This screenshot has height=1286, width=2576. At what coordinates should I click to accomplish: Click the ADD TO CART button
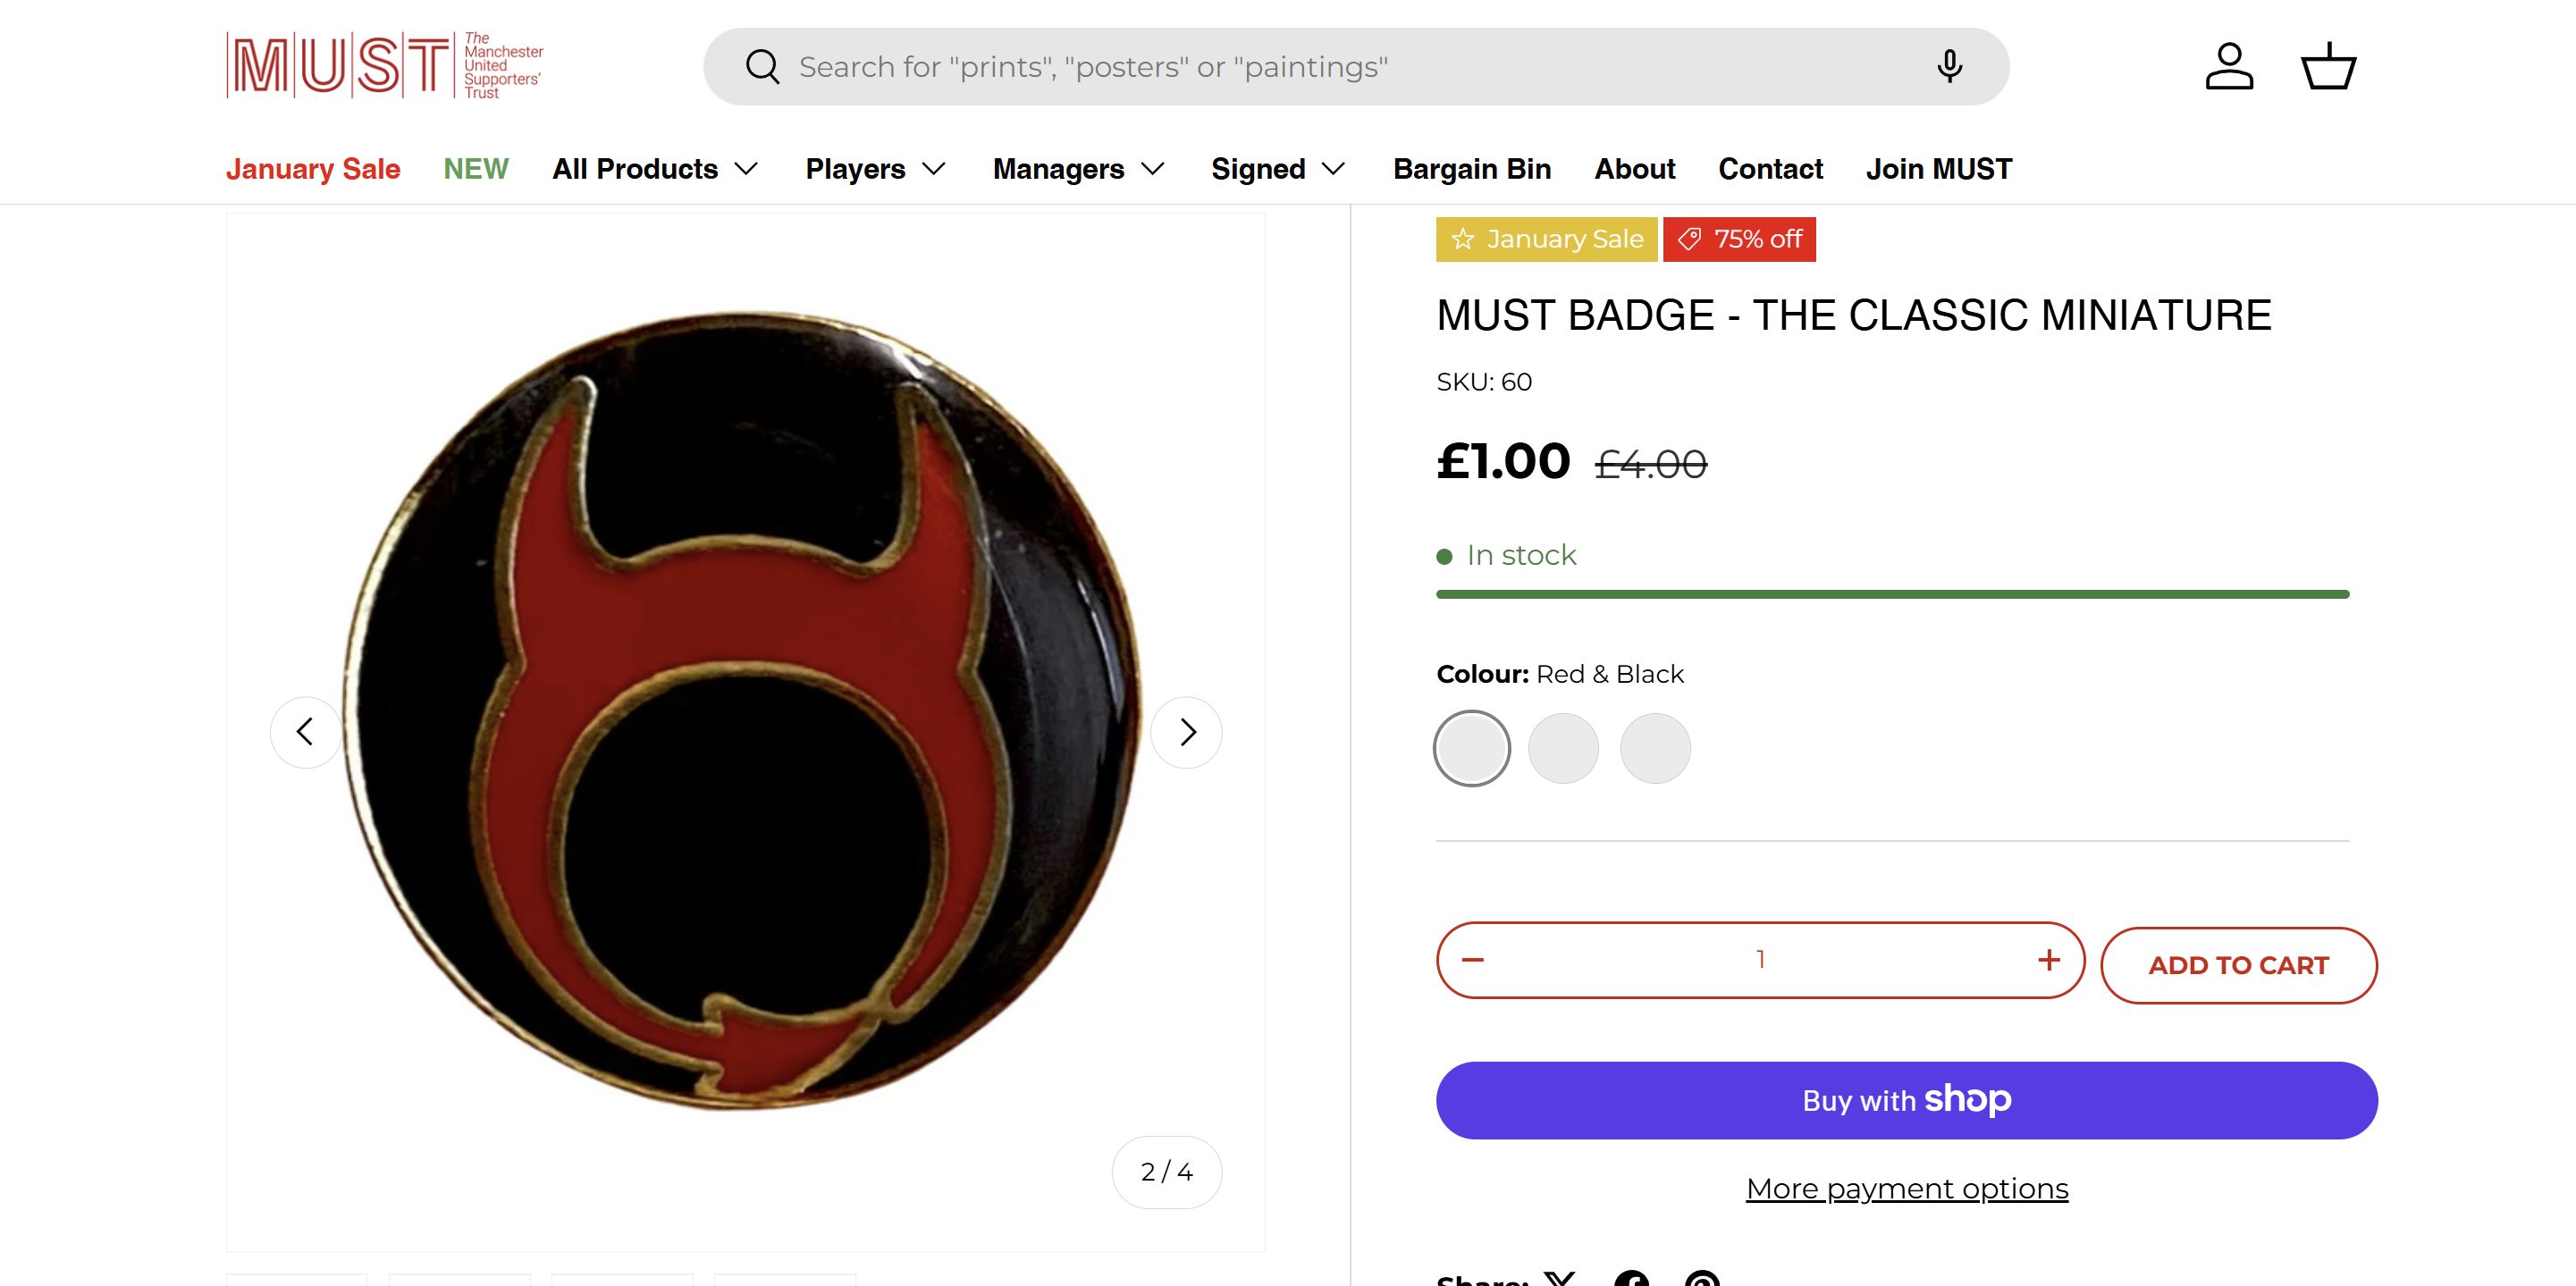[2239, 965]
